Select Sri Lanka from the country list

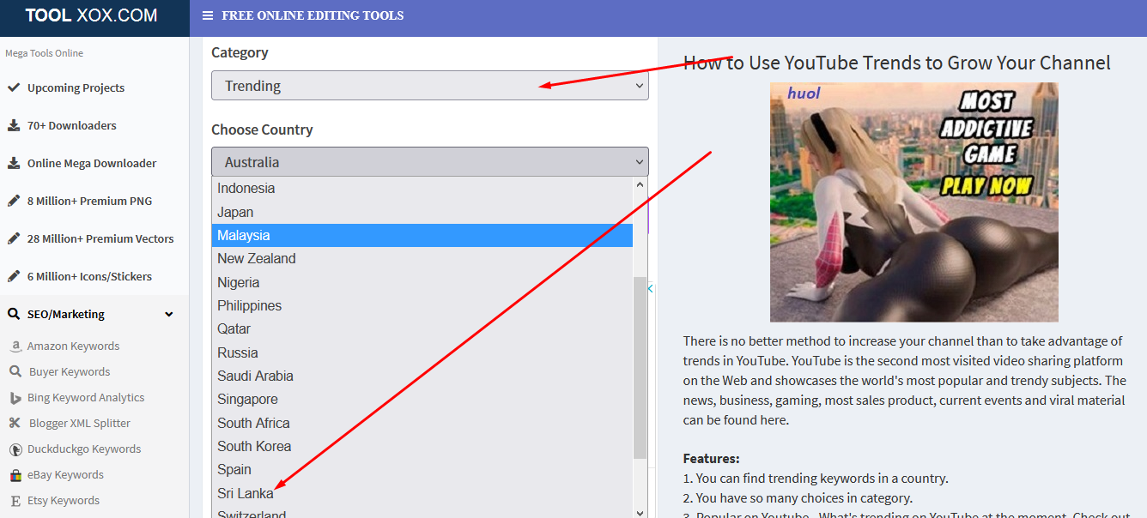[x=422, y=493]
